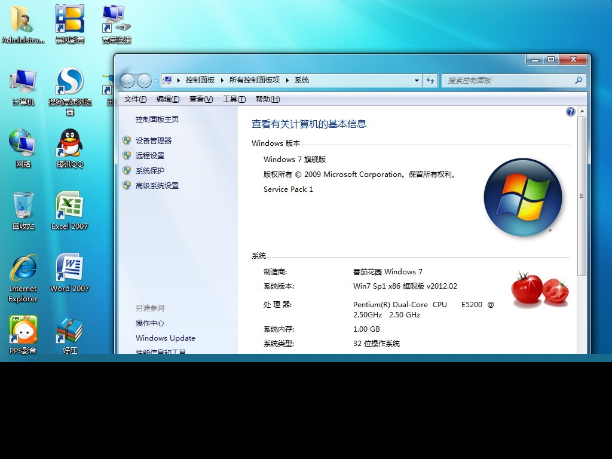Click the vertical scrollbar up arrow
The height and width of the screenshot is (459, 612).
point(582,112)
